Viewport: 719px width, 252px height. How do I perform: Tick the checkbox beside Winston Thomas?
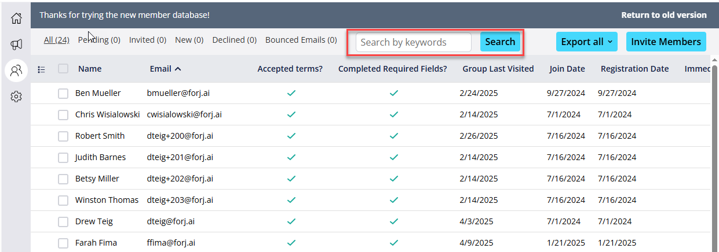pos(63,200)
